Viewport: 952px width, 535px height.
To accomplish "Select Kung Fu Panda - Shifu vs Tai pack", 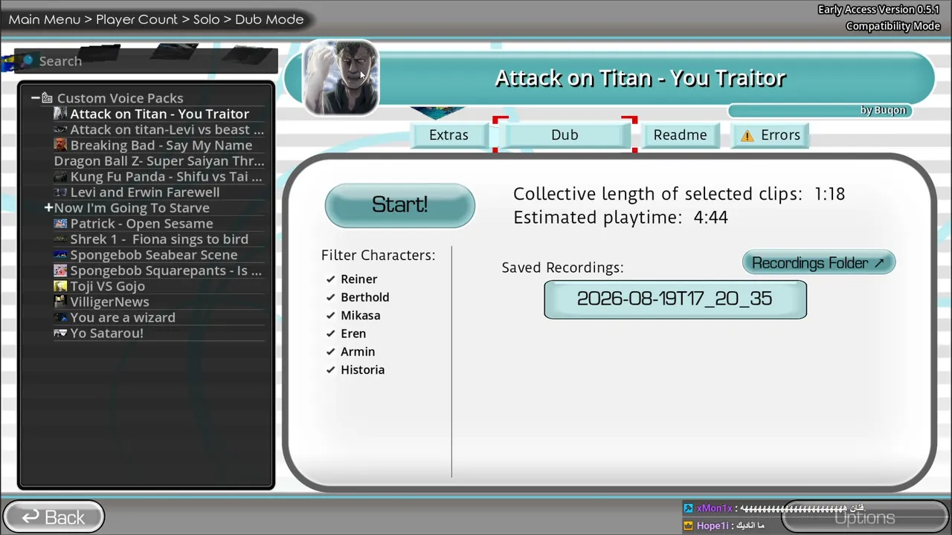I will click(159, 177).
